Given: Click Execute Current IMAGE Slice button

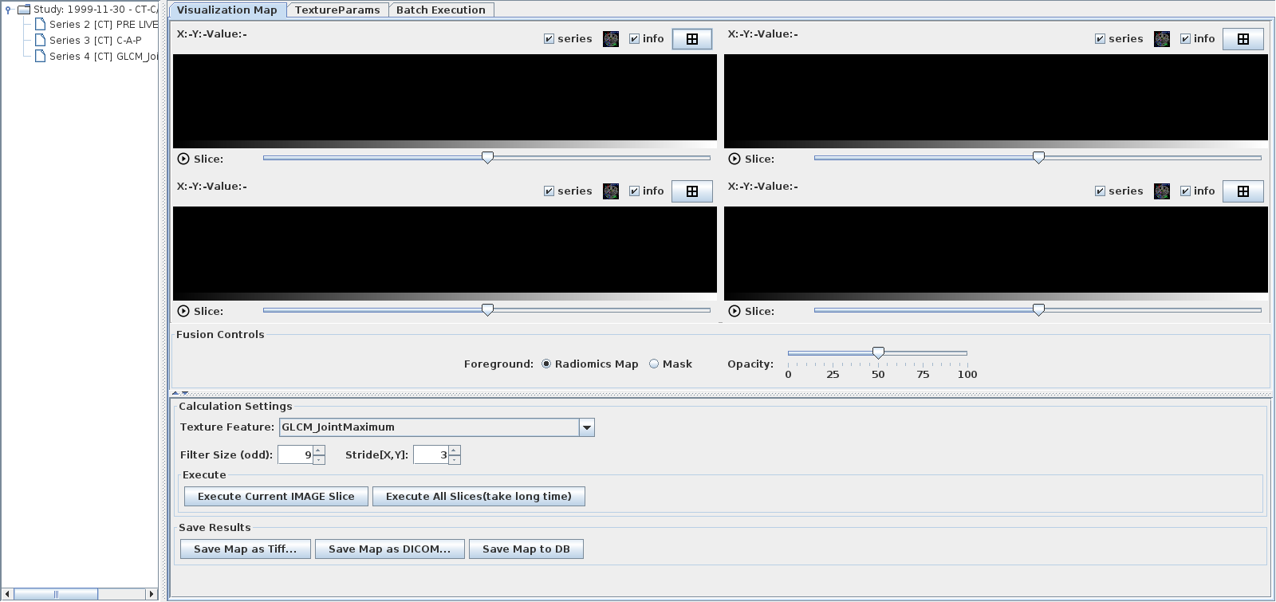Looking at the screenshot, I should pos(276,496).
